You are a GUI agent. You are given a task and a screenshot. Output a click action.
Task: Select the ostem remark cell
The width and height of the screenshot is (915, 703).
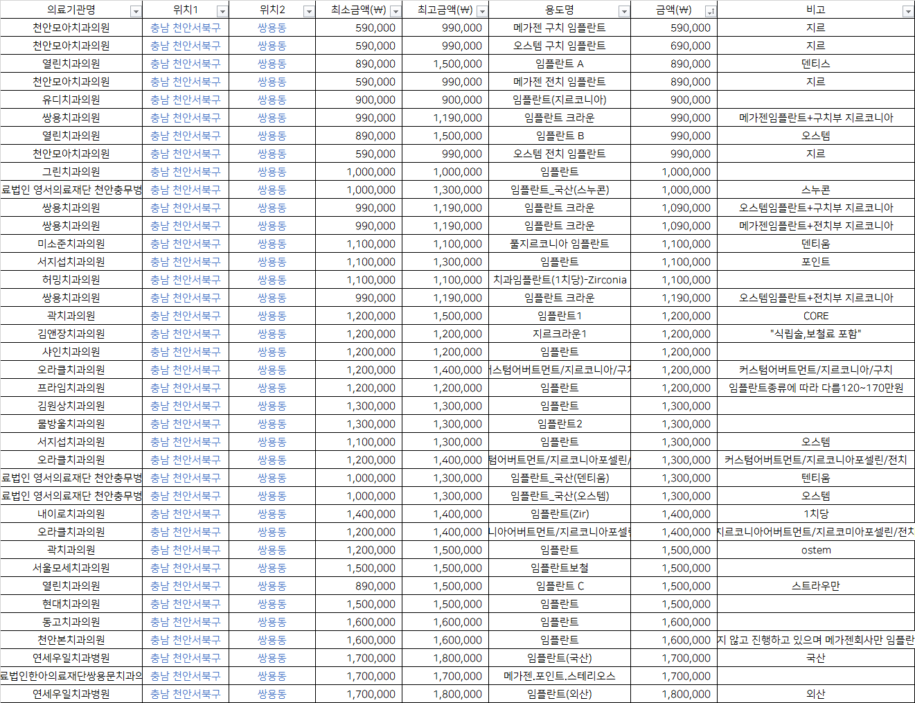(x=816, y=550)
